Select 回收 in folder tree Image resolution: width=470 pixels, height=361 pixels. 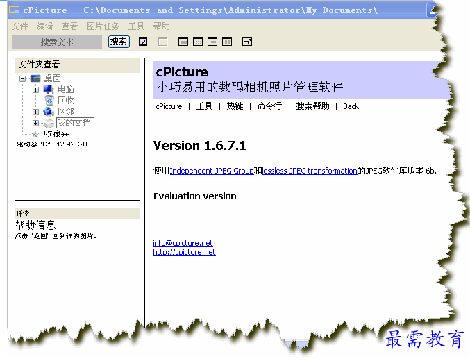click(66, 101)
